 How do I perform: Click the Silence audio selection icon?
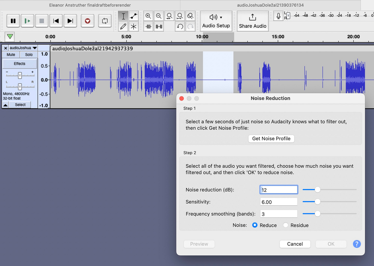pos(159,26)
